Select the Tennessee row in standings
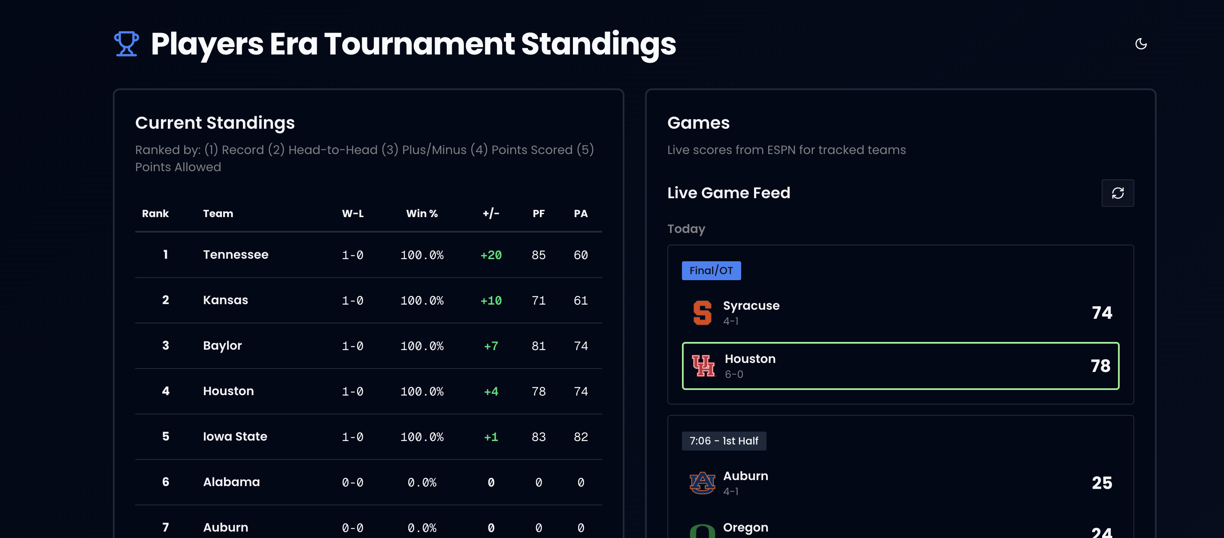Viewport: 1224px width, 538px height. pos(368,255)
